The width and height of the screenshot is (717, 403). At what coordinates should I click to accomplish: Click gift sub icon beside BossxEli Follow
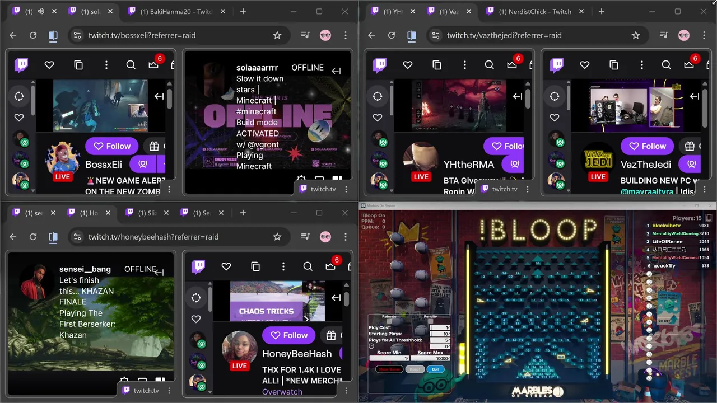click(x=155, y=146)
